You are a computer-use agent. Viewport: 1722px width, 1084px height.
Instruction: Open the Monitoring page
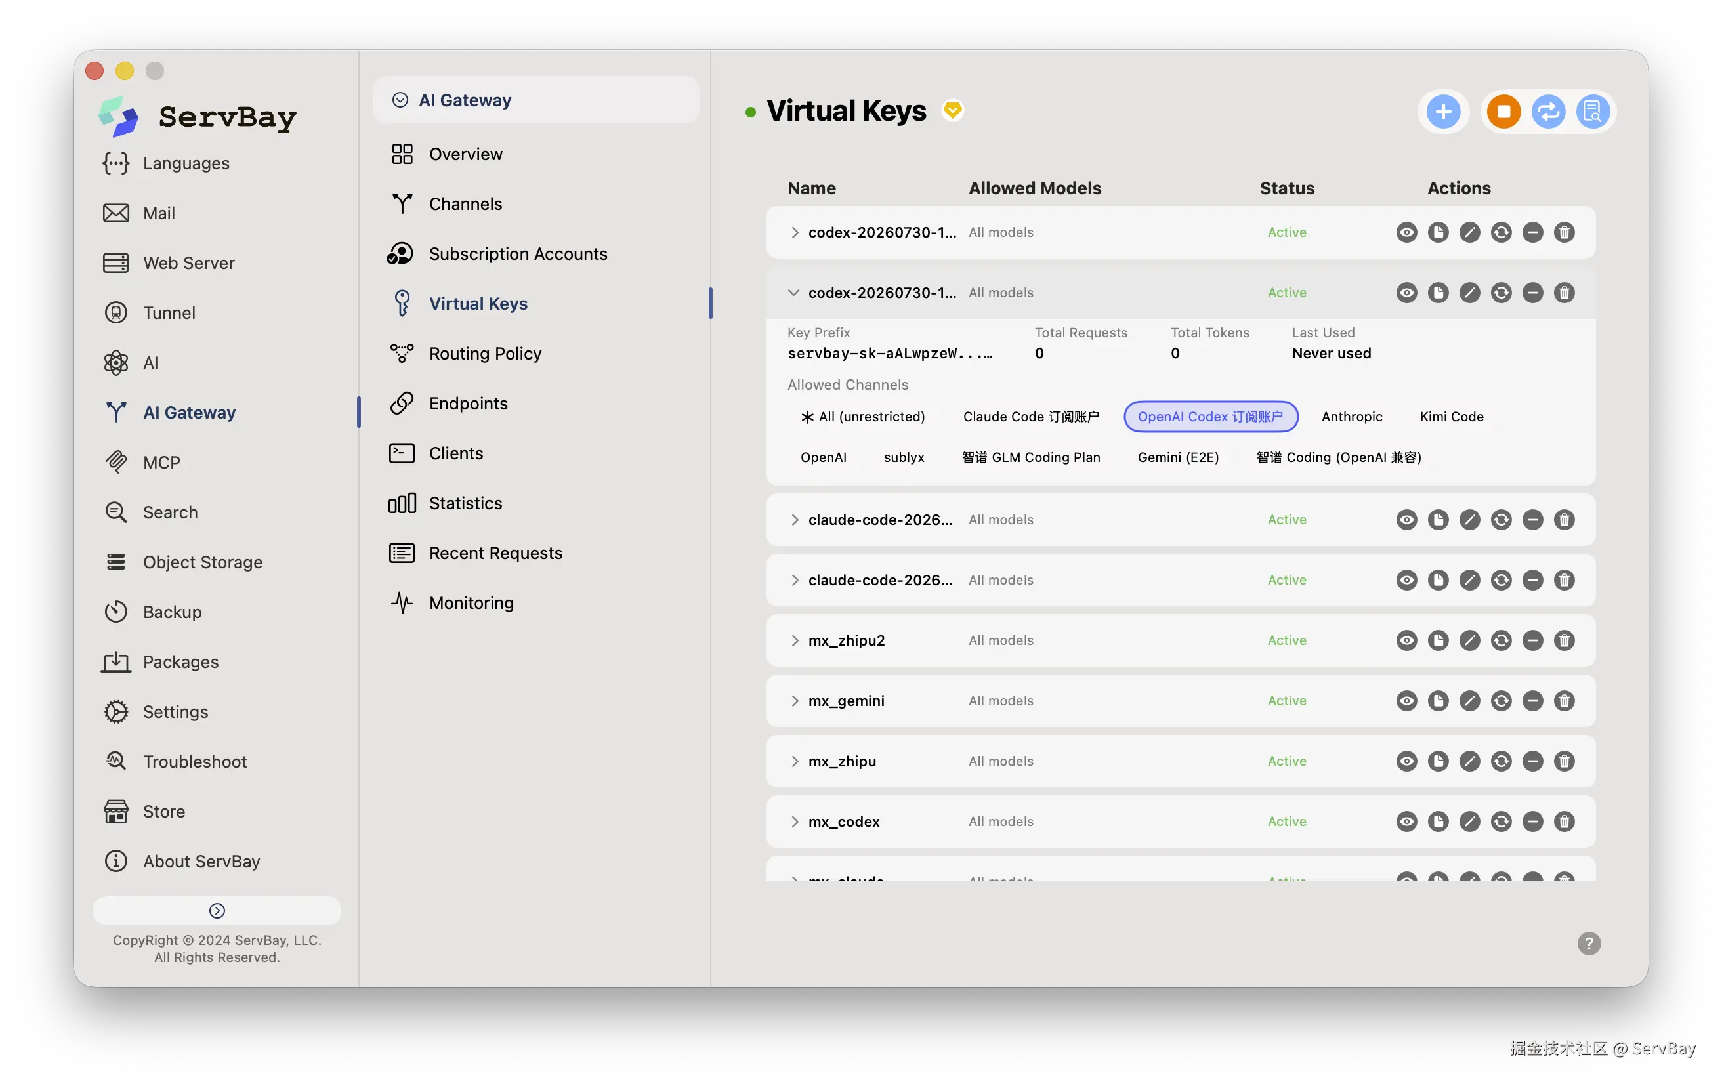pos(471,603)
